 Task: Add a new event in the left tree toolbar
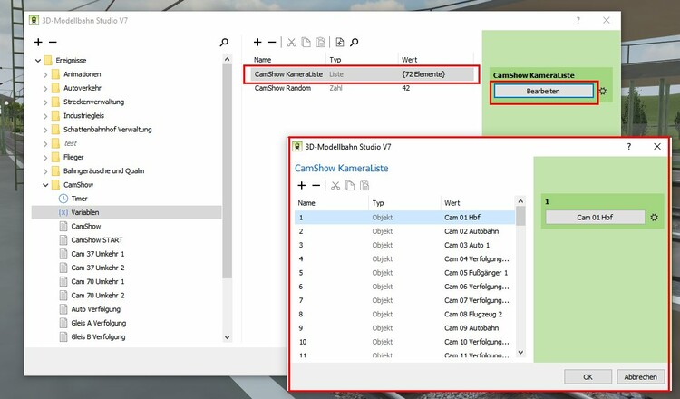(38, 42)
